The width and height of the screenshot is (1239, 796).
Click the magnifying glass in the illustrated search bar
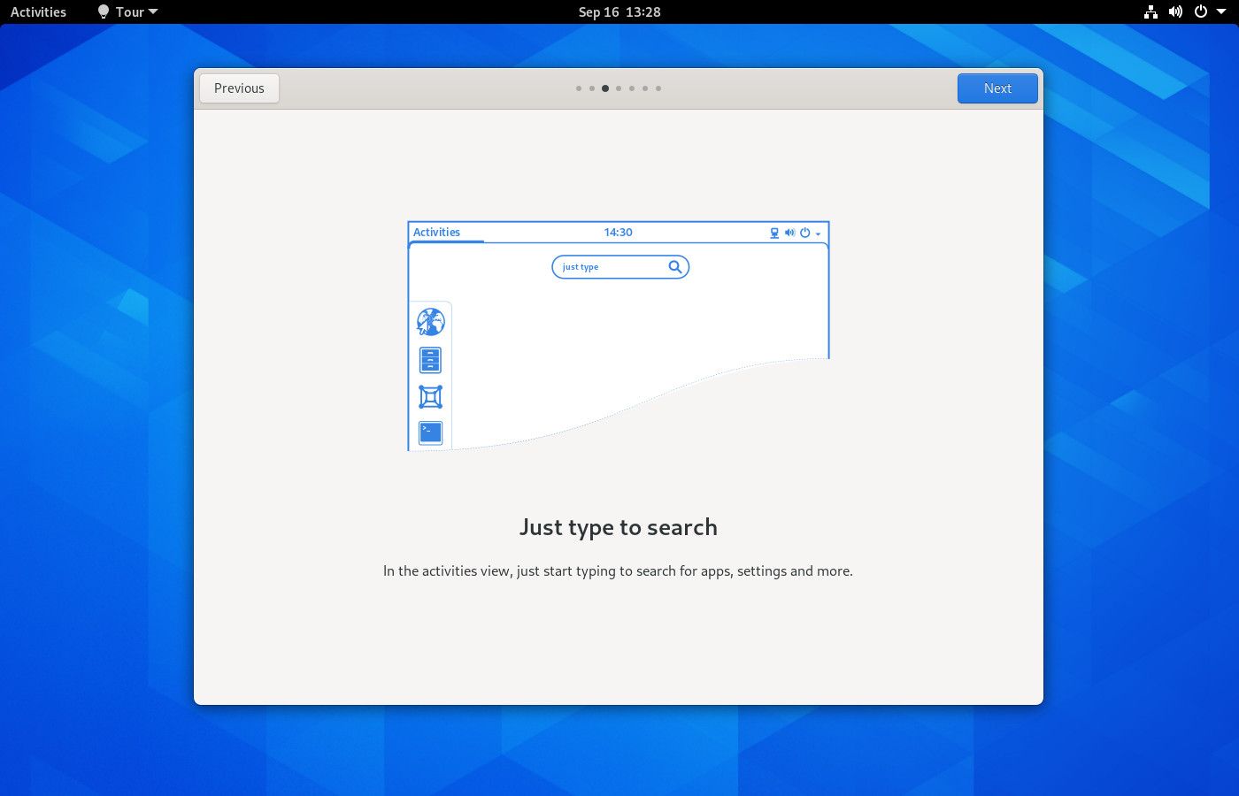coord(675,266)
